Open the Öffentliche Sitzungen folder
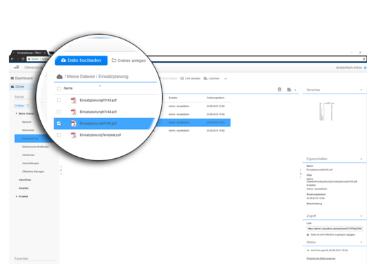367x264 pixels. pyautogui.click(x=33, y=172)
